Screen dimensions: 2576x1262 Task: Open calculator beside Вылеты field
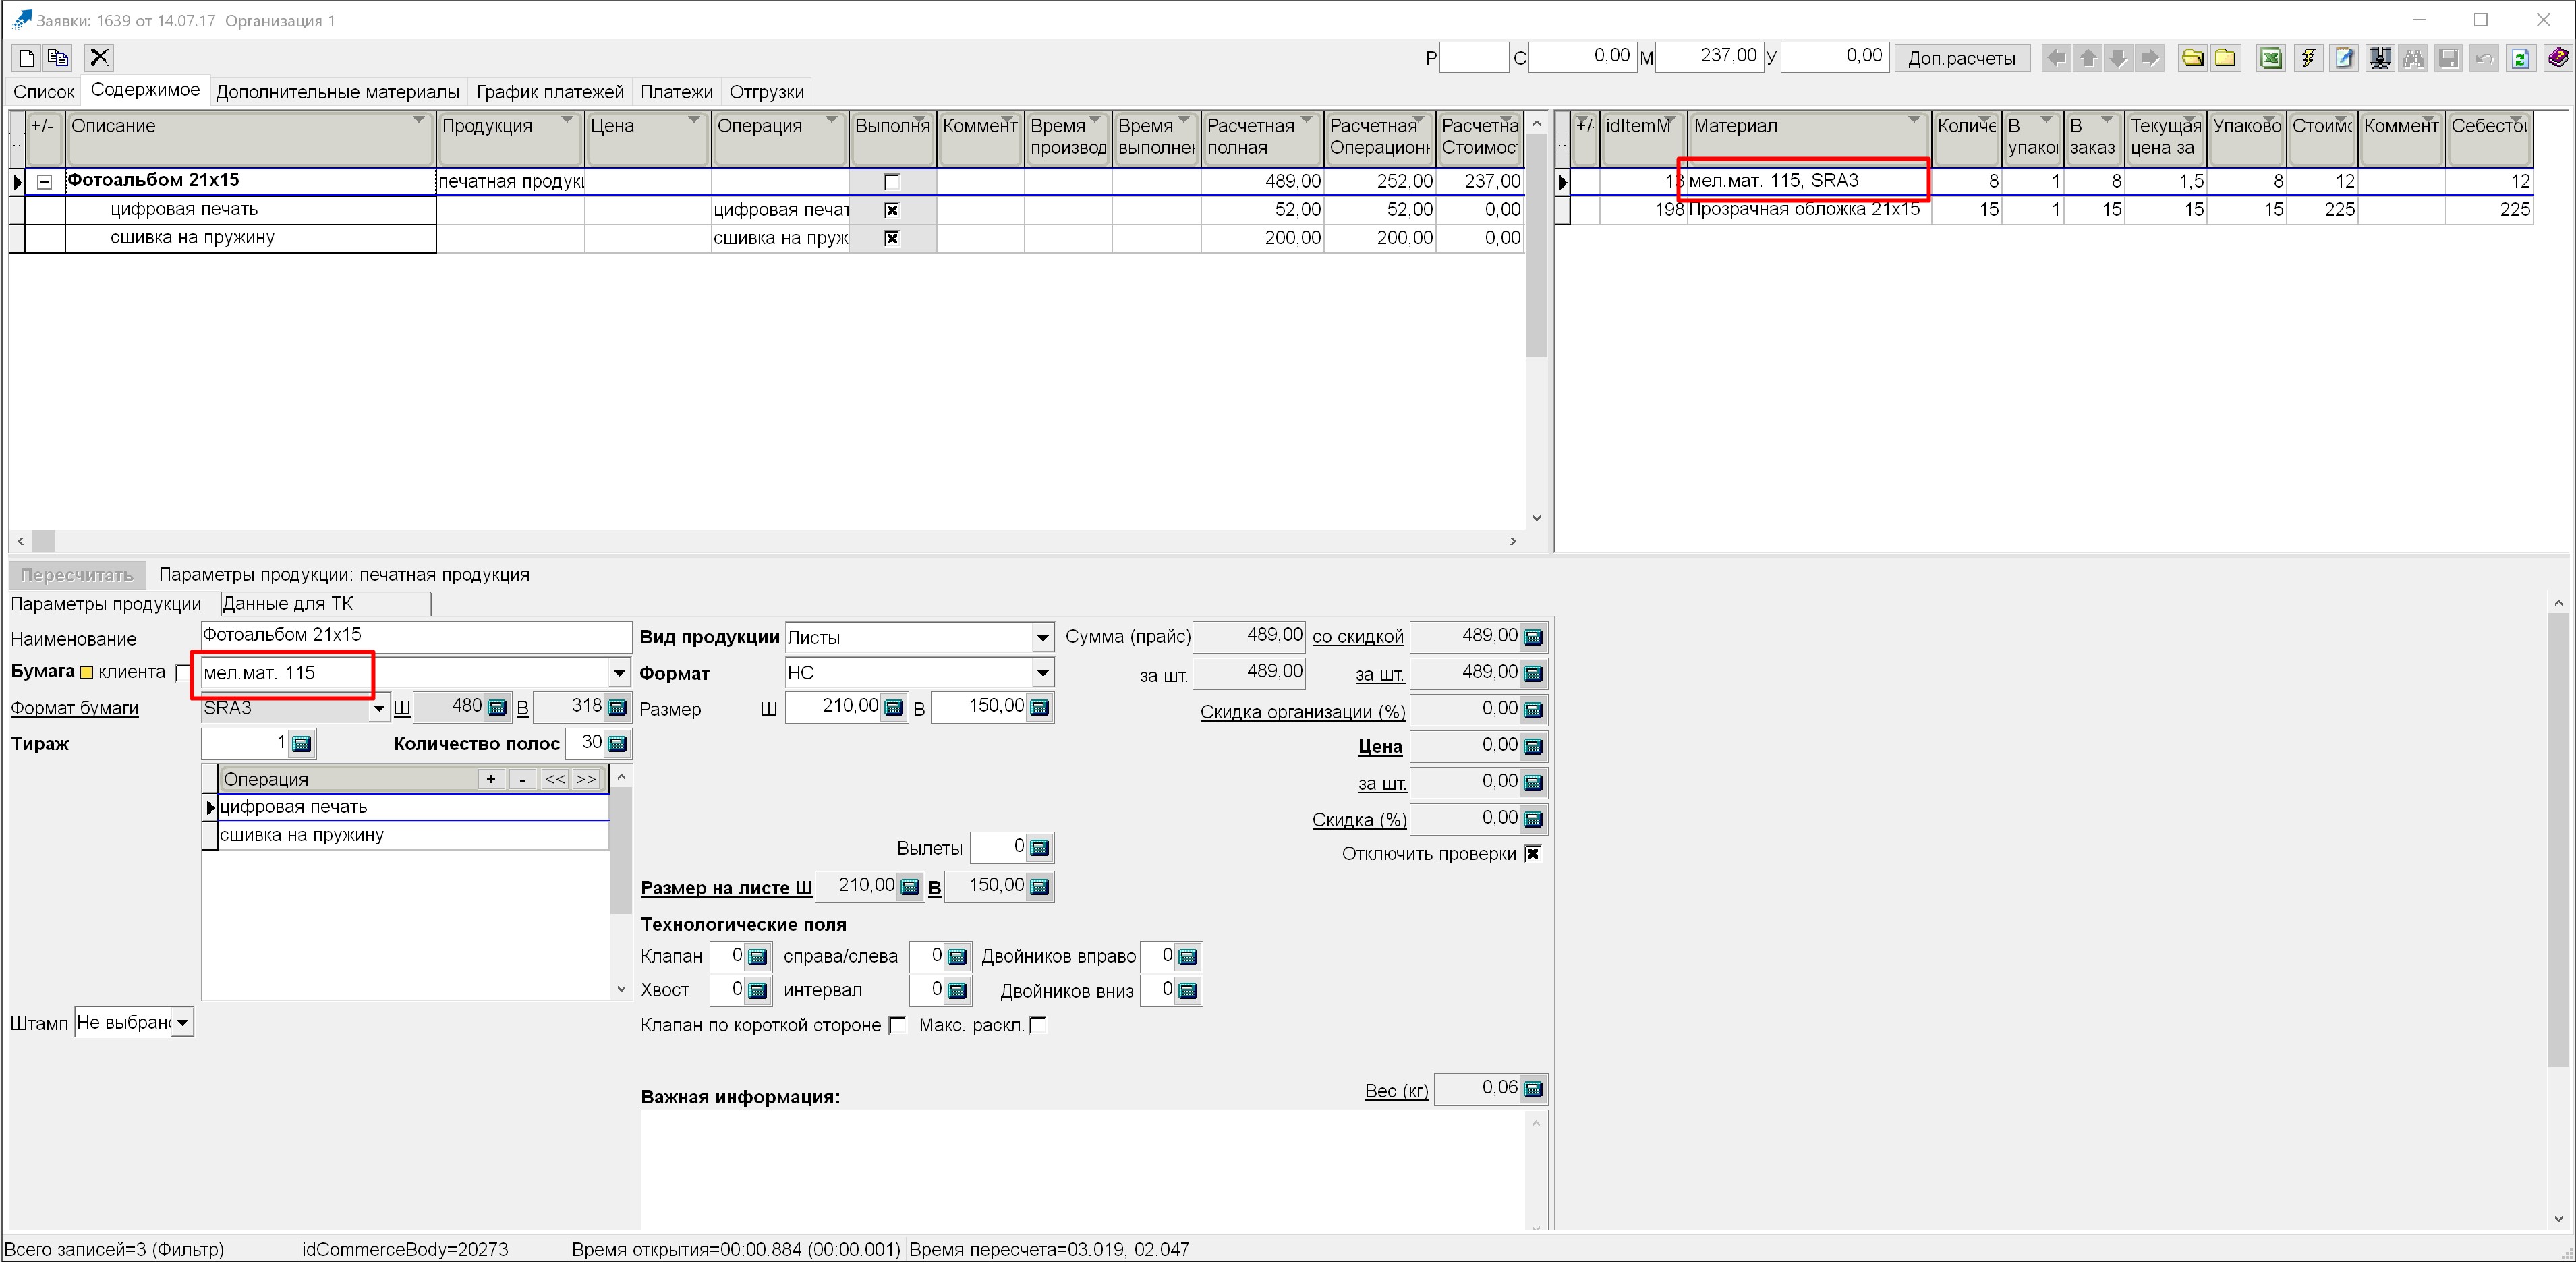1039,848
